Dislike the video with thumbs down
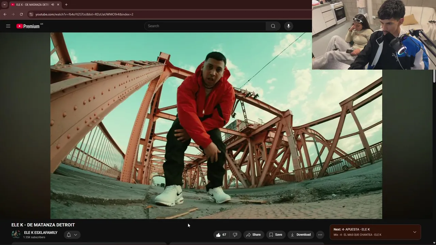The width and height of the screenshot is (436, 245). coord(235,235)
